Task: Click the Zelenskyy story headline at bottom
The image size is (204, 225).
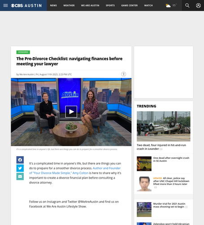Action: click(171, 224)
